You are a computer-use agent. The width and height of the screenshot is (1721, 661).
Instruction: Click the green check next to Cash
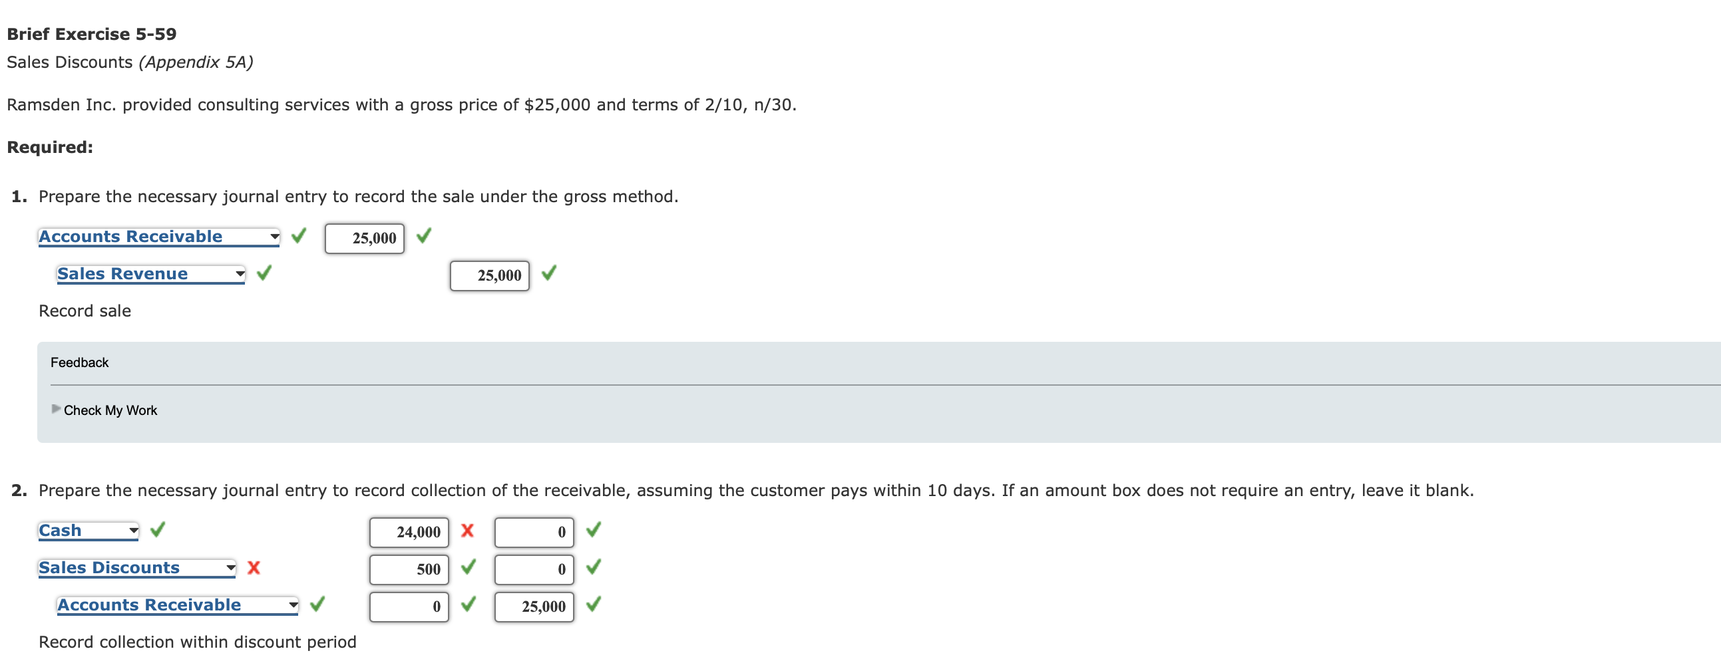pyautogui.click(x=158, y=529)
